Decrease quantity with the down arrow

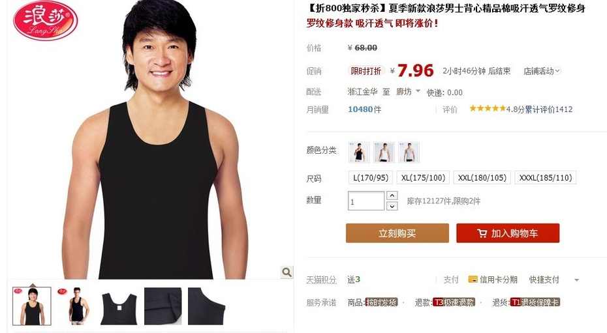click(x=392, y=206)
